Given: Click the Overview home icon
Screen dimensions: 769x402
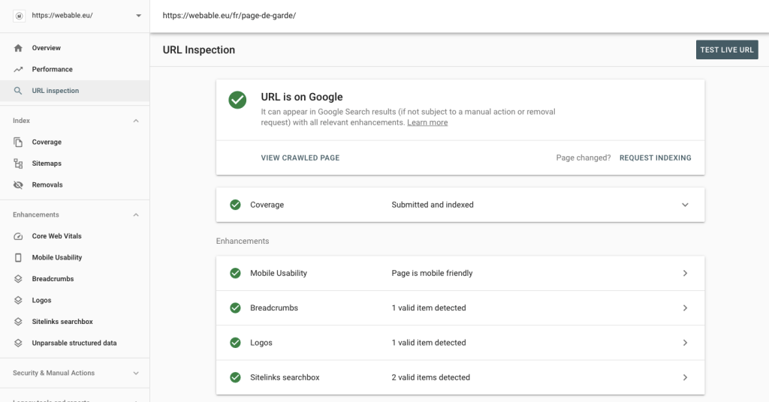Looking at the screenshot, I should click(x=18, y=48).
